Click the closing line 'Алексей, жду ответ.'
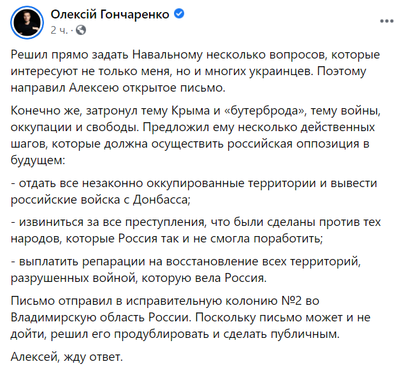Screen dimensions: 406x371 click(65, 357)
